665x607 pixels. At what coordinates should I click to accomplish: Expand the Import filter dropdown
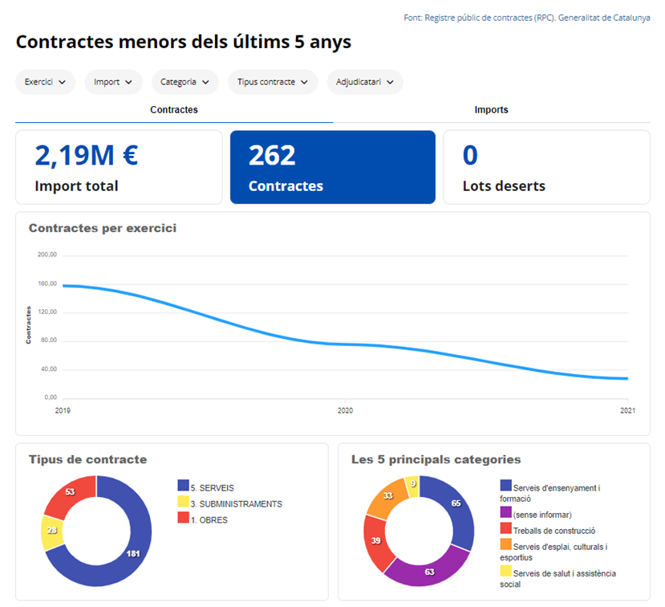click(113, 82)
